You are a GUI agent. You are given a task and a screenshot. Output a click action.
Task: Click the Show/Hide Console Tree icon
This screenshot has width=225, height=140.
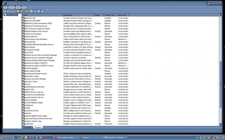pos(13,11)
